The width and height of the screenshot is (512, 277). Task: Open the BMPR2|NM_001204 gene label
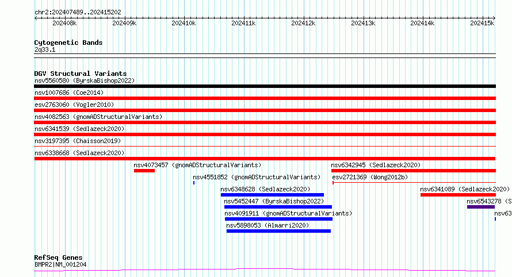(60, 264)
